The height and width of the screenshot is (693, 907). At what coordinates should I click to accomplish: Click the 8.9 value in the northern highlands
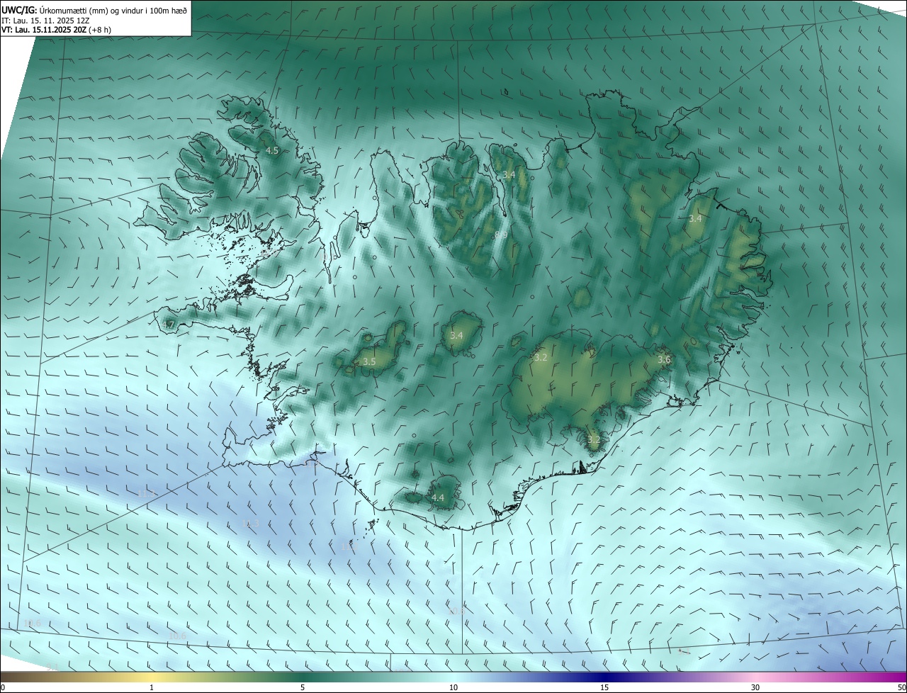point(501,235)
